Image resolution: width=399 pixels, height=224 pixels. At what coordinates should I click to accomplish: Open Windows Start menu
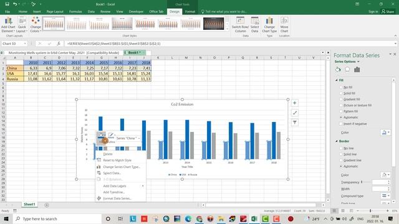click(6, 218)
